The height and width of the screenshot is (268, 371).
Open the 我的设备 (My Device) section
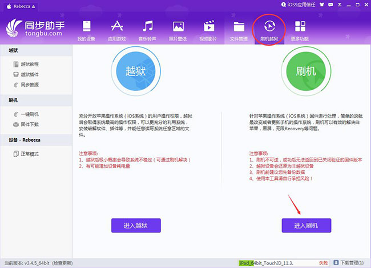86,31
